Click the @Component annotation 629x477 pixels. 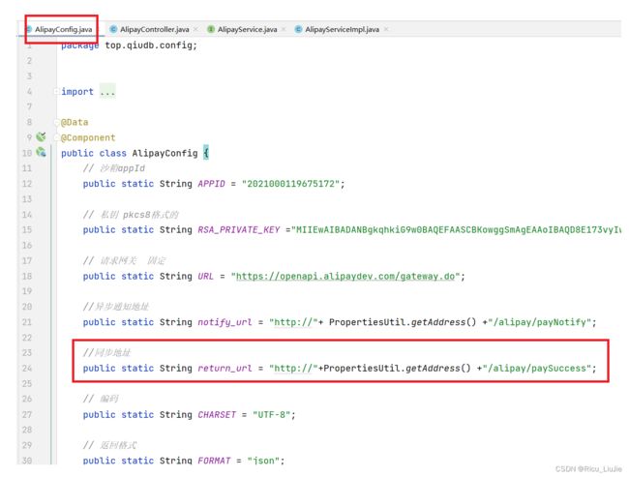[x=88, y=137]
